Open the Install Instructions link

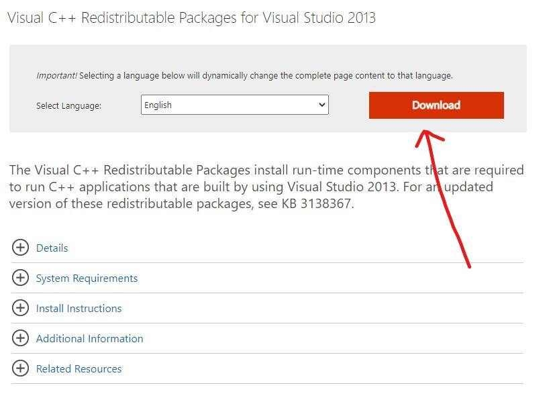coord(79,309)
